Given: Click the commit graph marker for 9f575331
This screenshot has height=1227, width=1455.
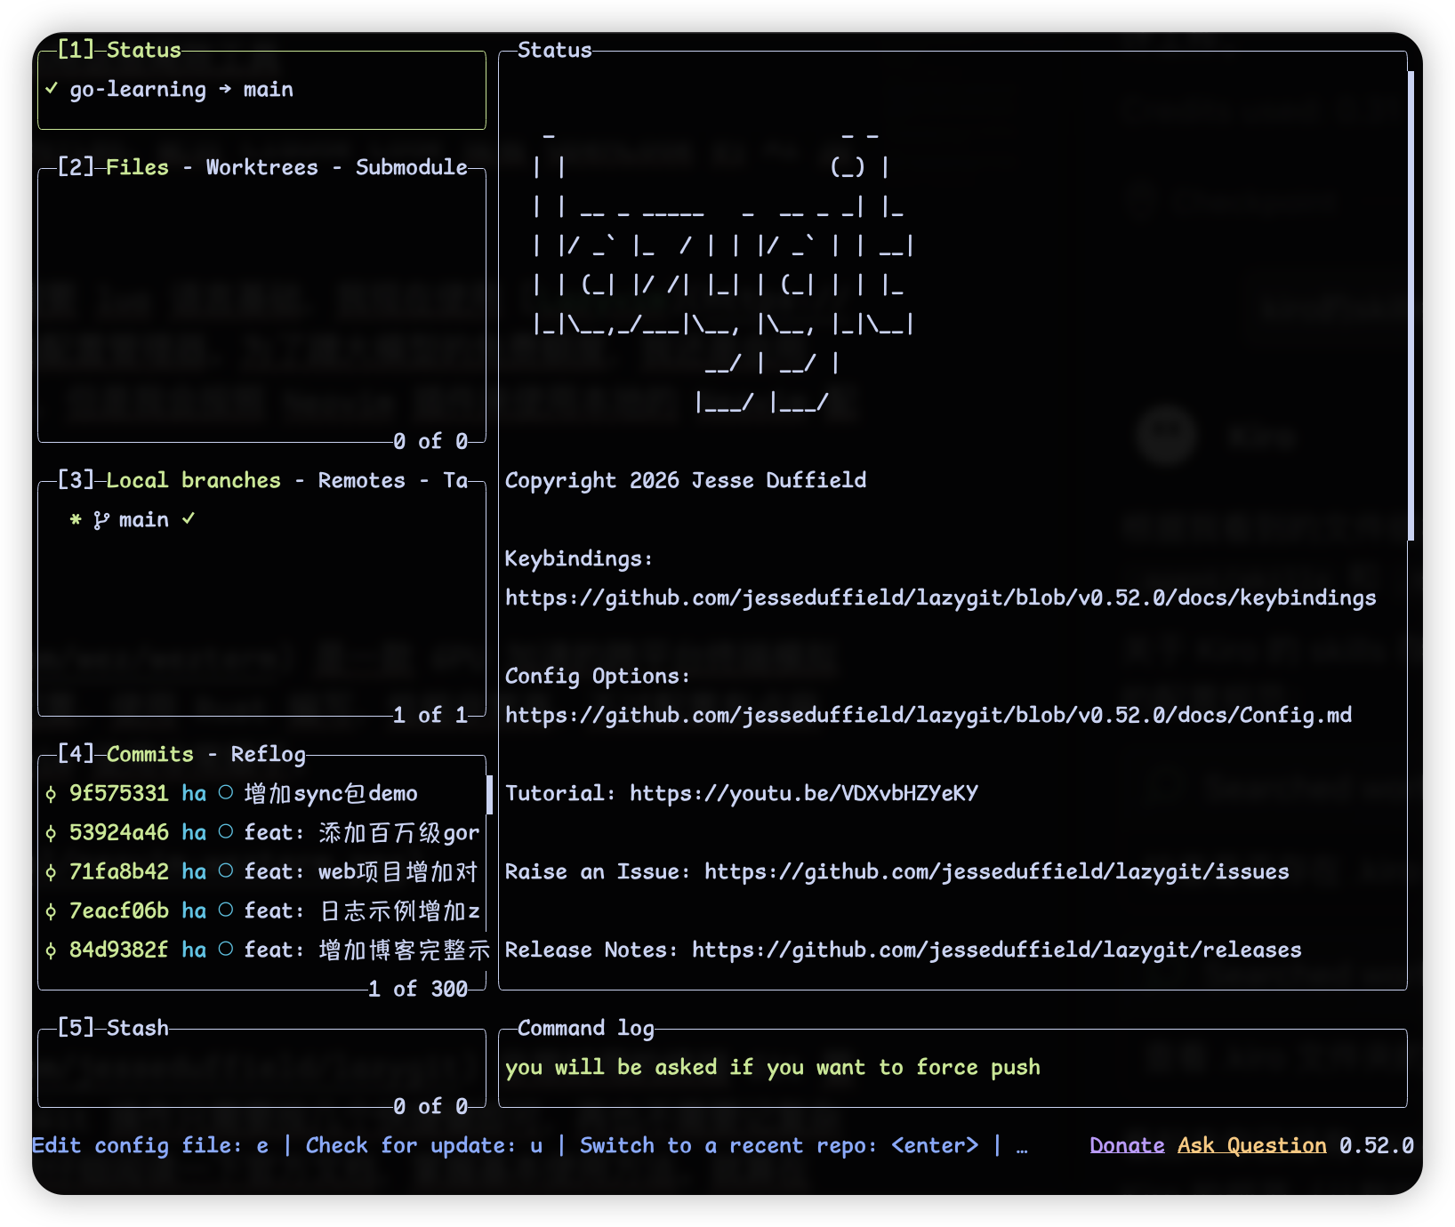Looking at the screenshot, I should pyautogui.click(x=51, y=794).
